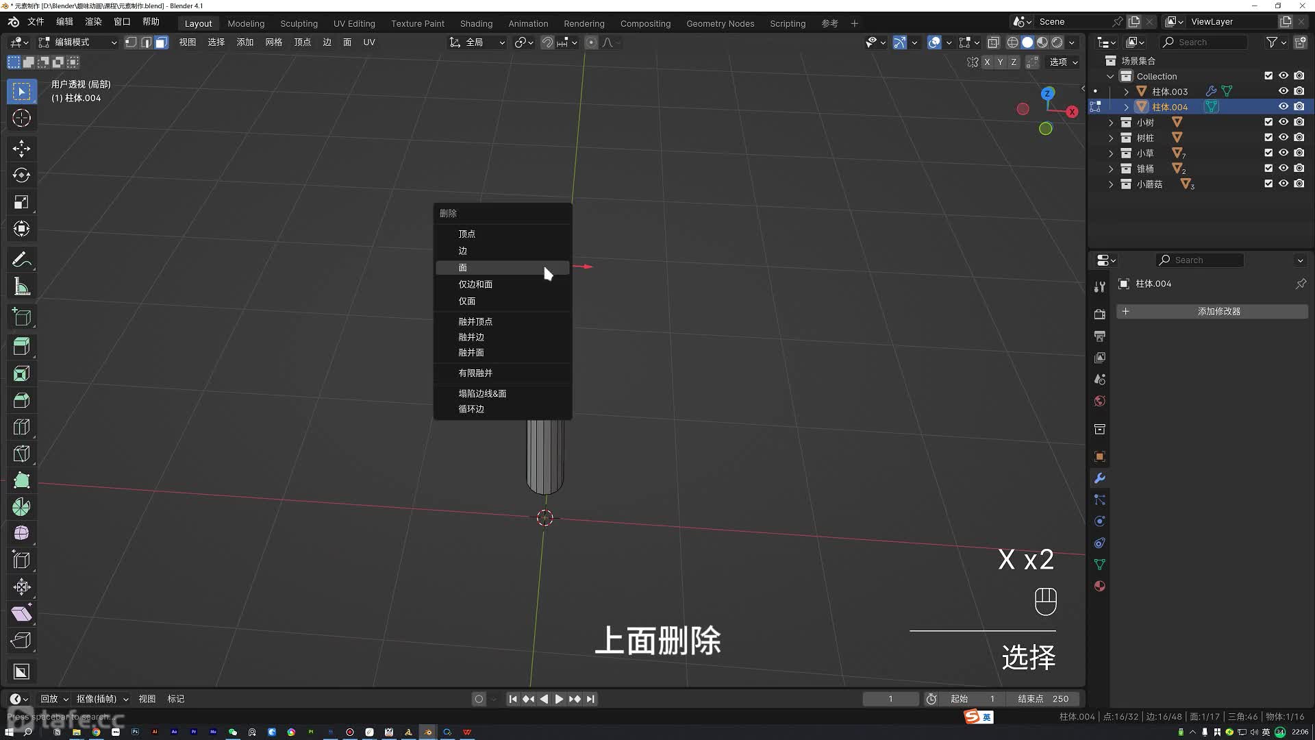Select the Measure tool
Viewport: 1315px width, 740px height.
click(21, 286)
